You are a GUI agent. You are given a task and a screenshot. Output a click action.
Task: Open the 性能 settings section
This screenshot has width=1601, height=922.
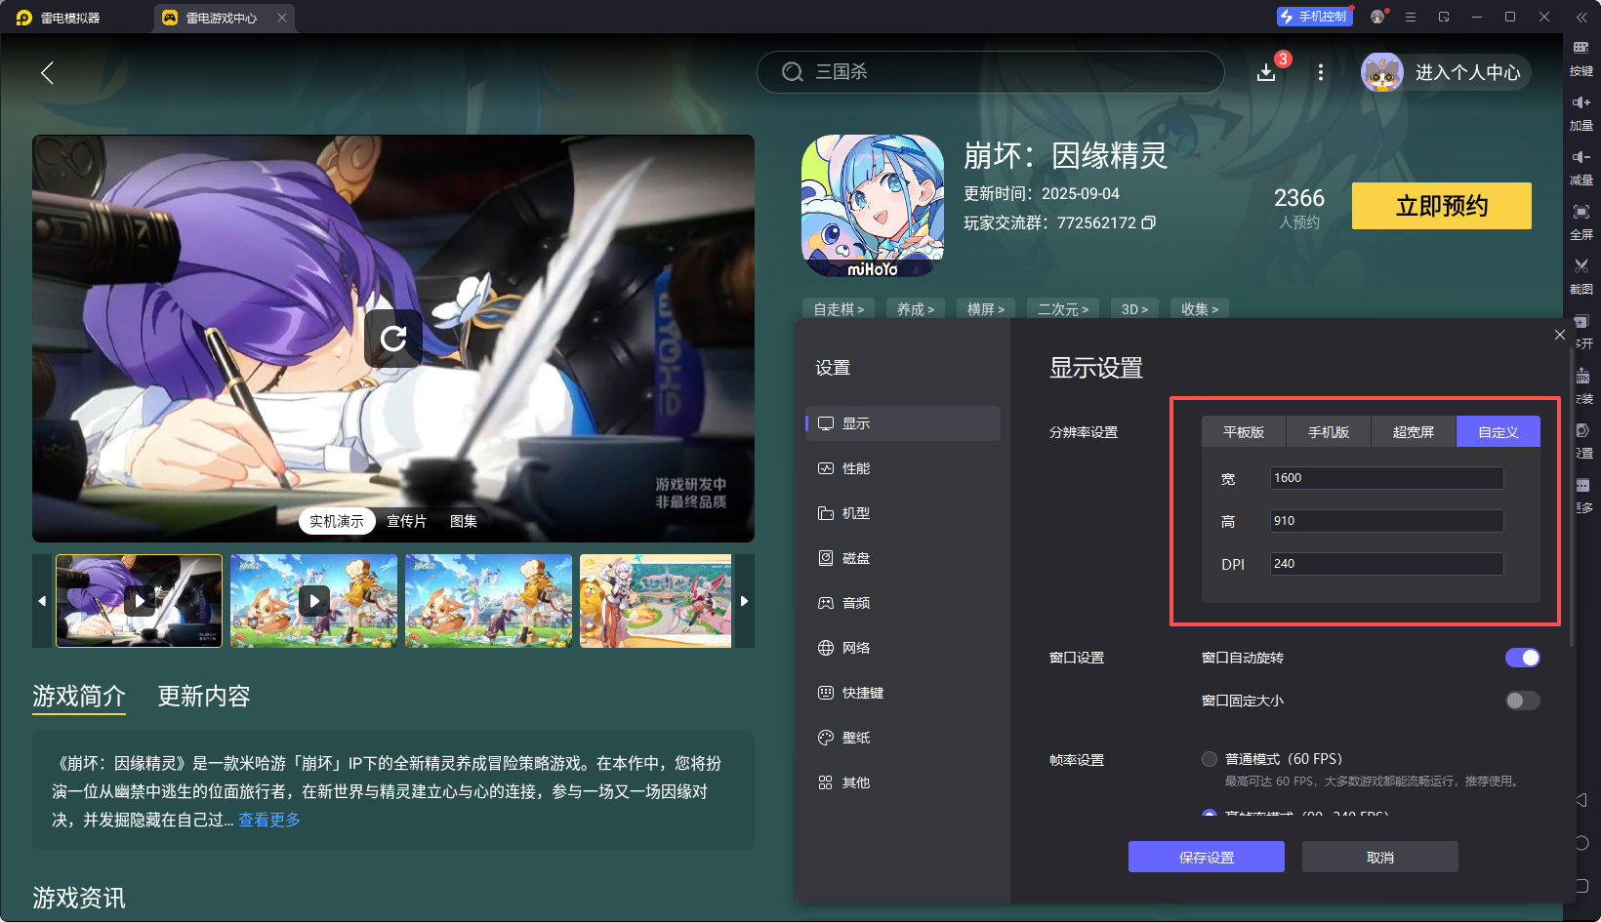pyautogui.click(x=903, y=468)
